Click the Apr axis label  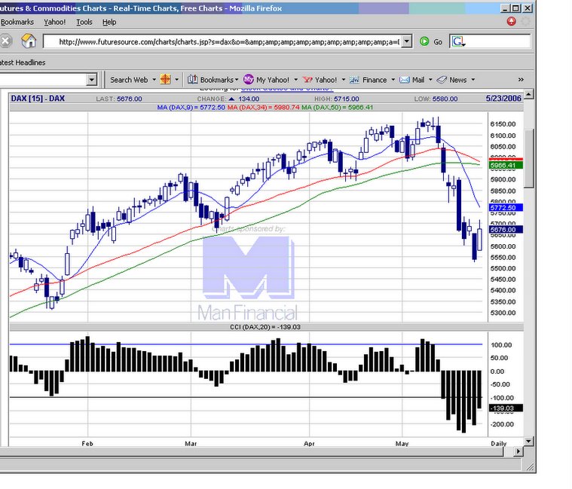tap(309, 444)
